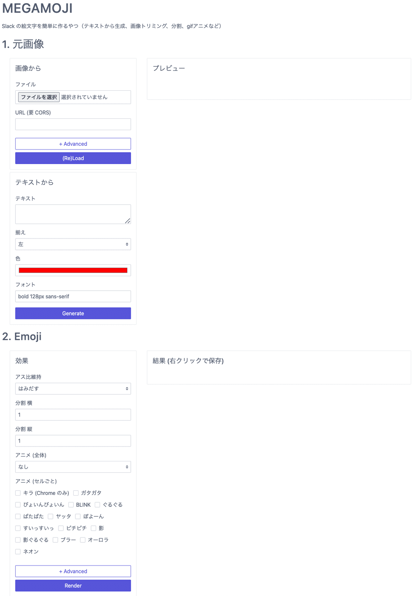Click the 1. 元画像 section heading
Screen dimensions: 415x596
point(23,44)
